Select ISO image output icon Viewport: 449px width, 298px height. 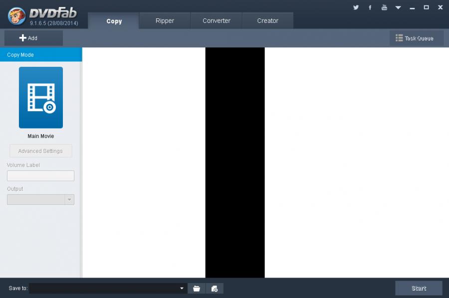215,289
